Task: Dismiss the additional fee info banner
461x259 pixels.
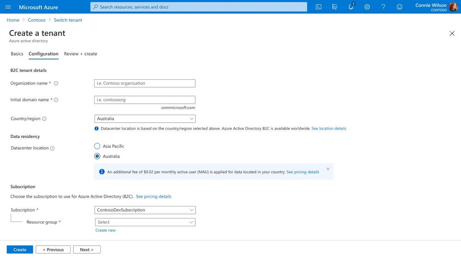Action: 328,169
